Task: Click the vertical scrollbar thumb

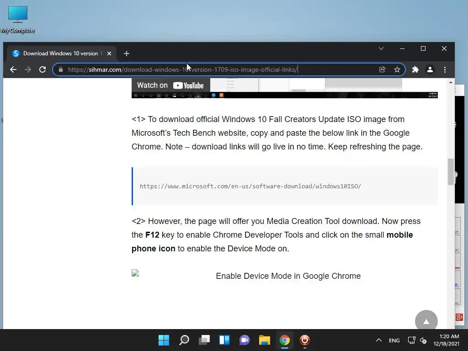Action: [x=451, y=172]
